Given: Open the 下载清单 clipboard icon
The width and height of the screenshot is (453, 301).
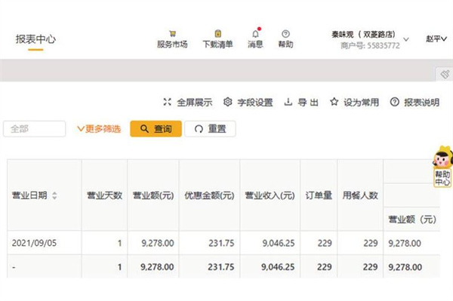Looking at the screenshot, I should (x=218, y=34).
